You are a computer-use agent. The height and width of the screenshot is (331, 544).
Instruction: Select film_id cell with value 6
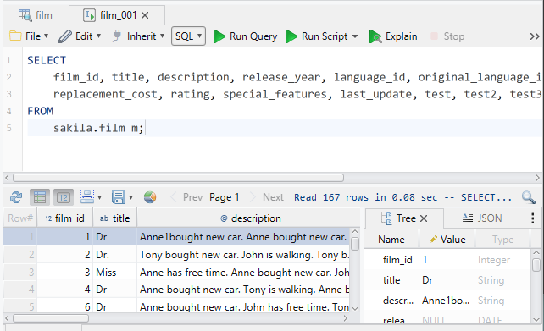pos(65,306)
